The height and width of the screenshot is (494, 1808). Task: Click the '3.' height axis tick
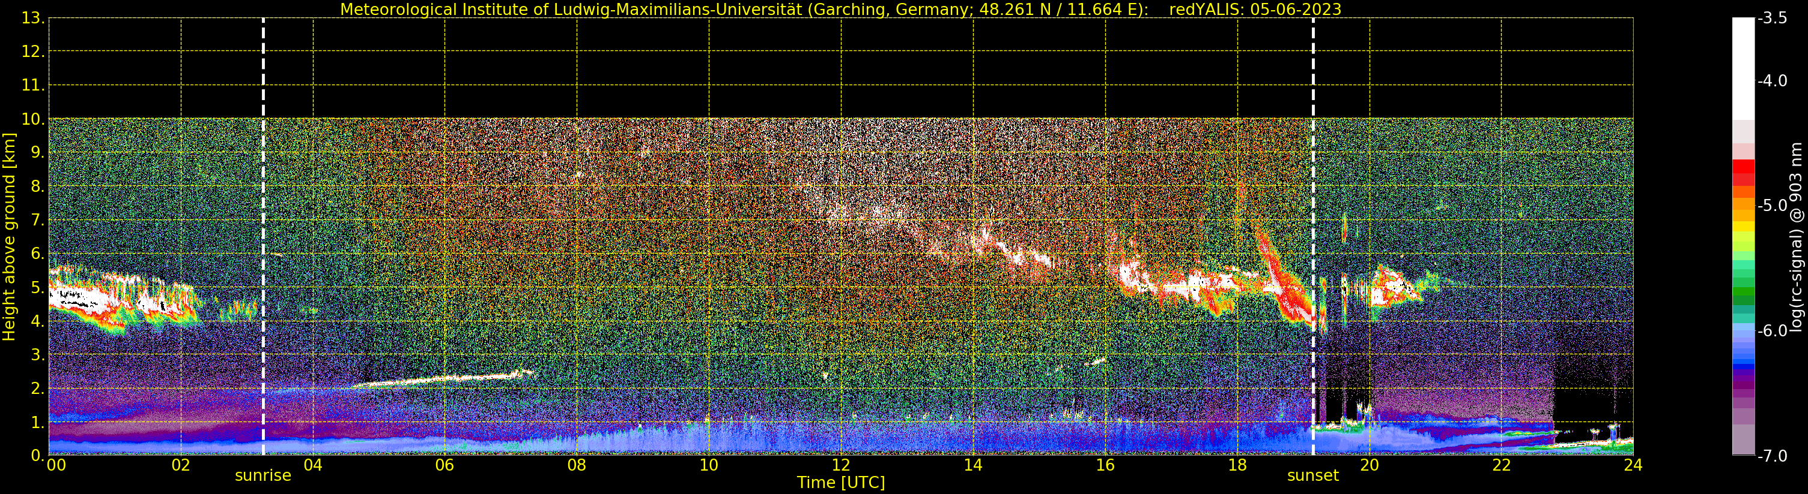coord(38,354)
